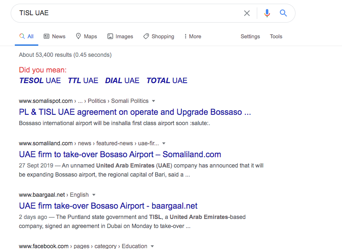
Task: Open the Settings menu
Action: tap(250, 36)
